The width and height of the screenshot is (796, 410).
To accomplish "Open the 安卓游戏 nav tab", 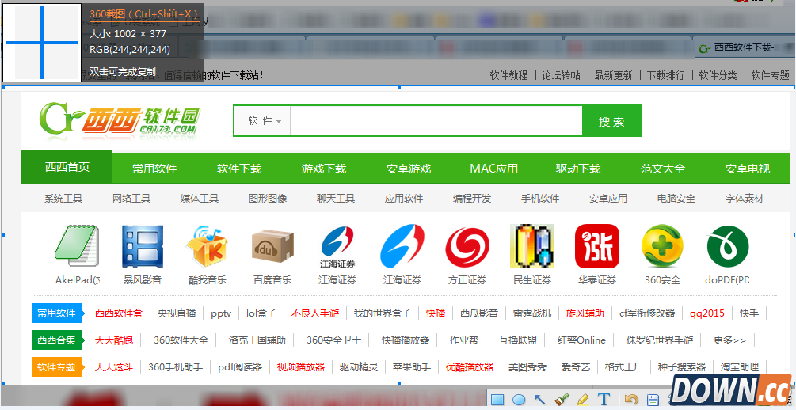I will pos(409,169).
